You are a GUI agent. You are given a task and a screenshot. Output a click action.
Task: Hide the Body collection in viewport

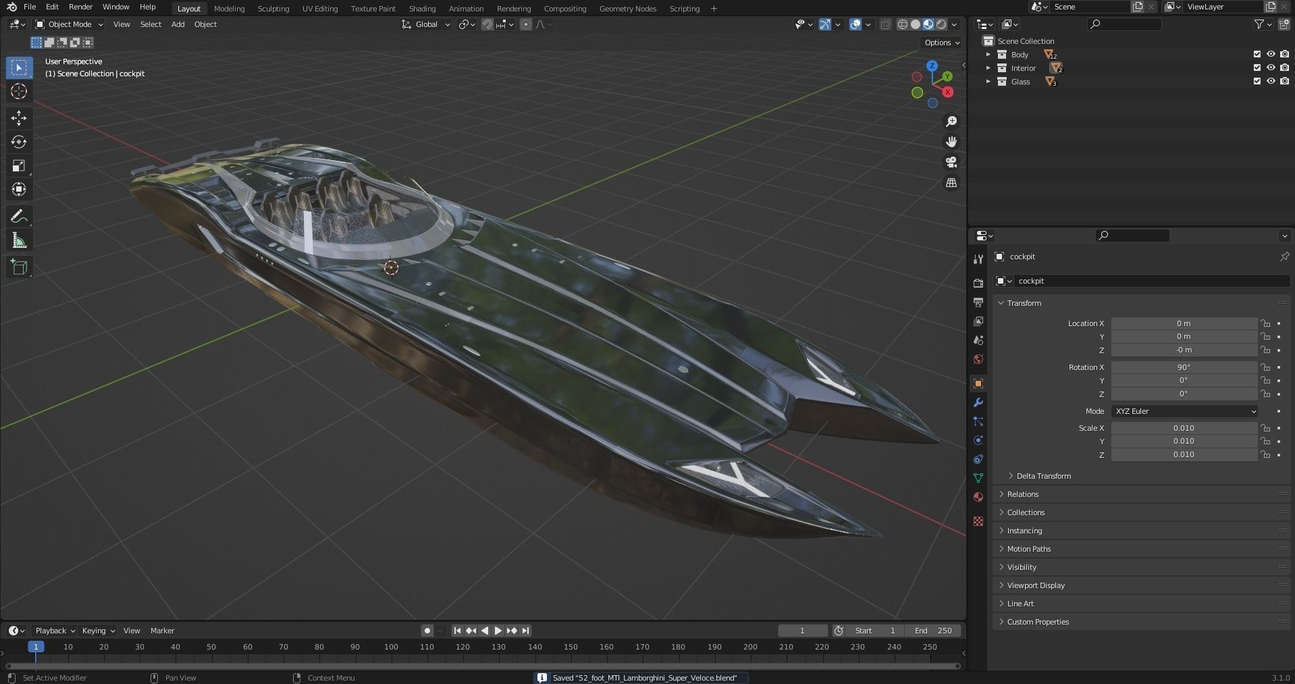click(x=1271, y=55)
